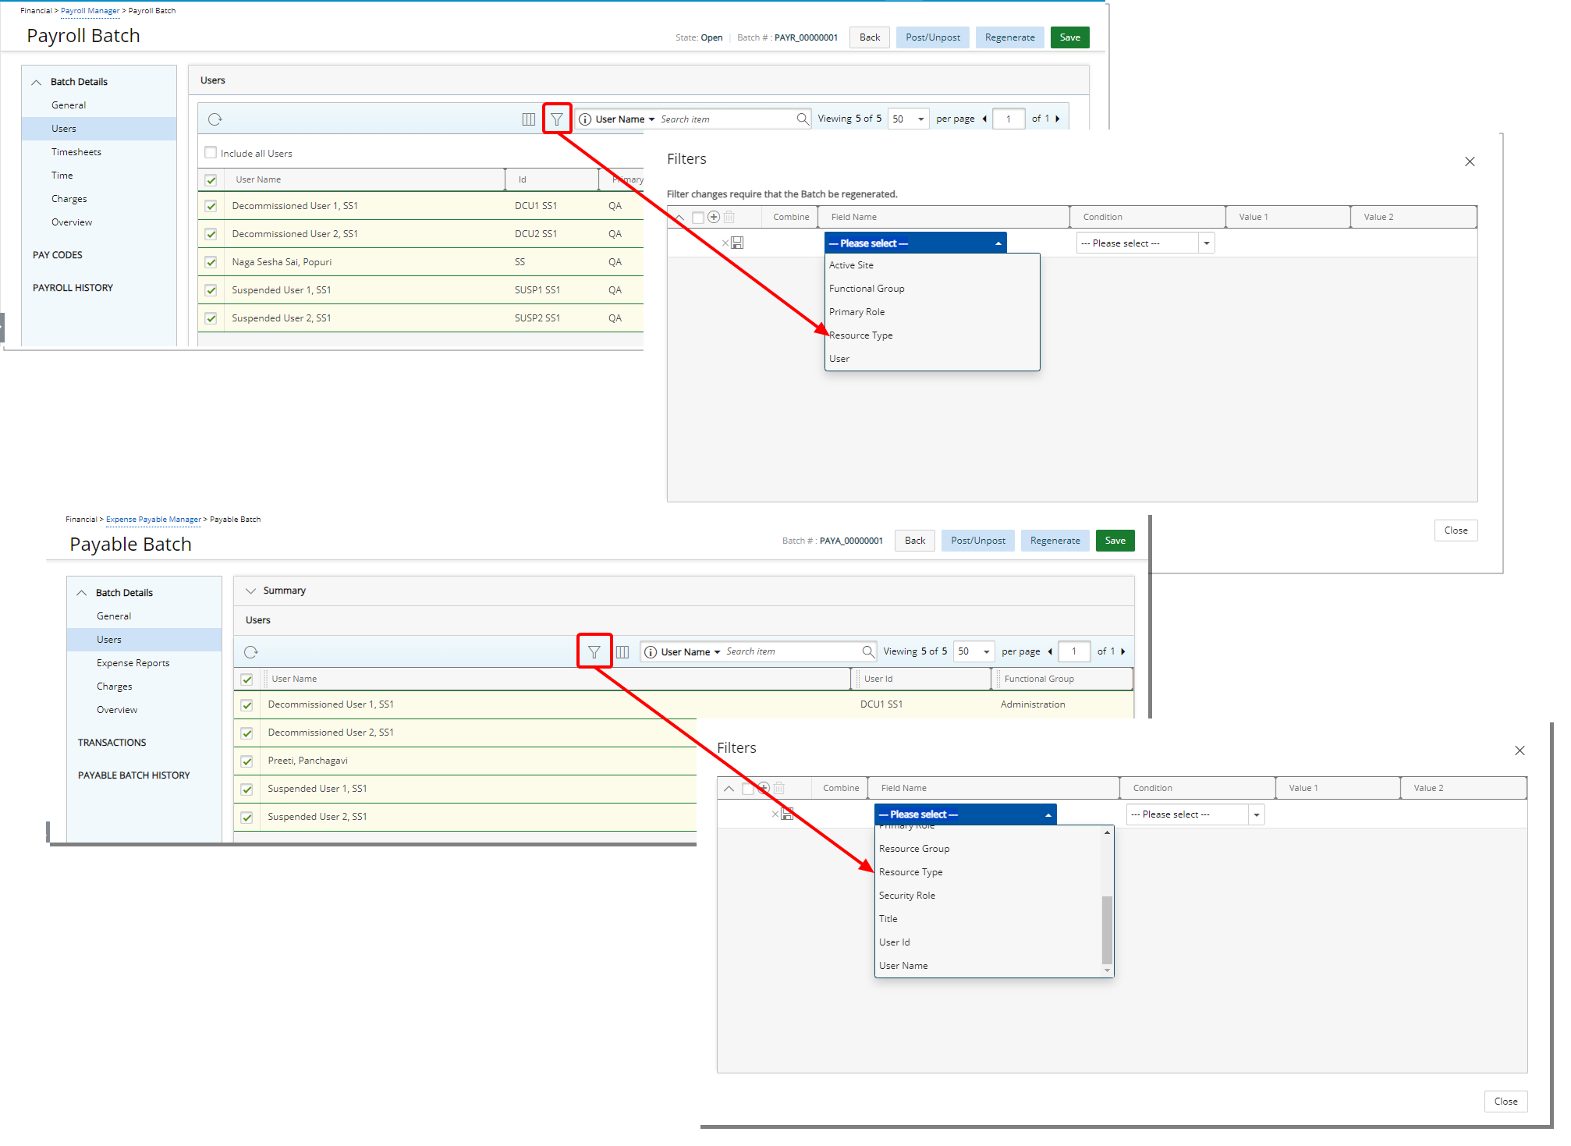
Task: Click the search magnifier in Payroll Batch
Action: point(803,119)
